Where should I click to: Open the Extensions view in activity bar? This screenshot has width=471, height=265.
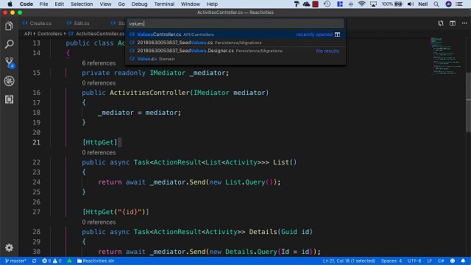[x=9, y=99]
